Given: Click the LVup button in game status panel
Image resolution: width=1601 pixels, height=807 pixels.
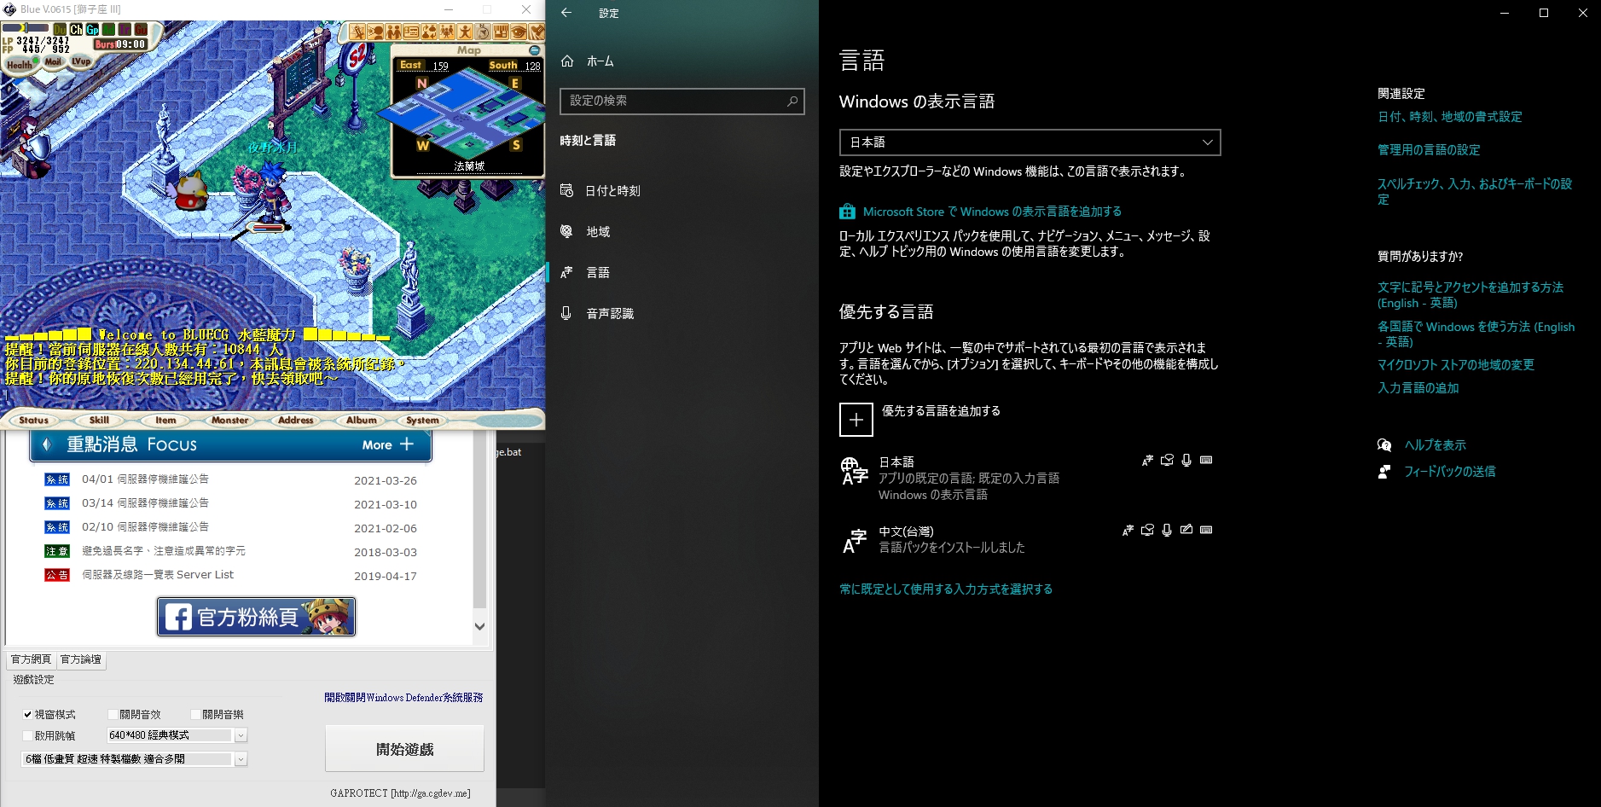Looking at the screenshot, I should [x=81, y=61].
